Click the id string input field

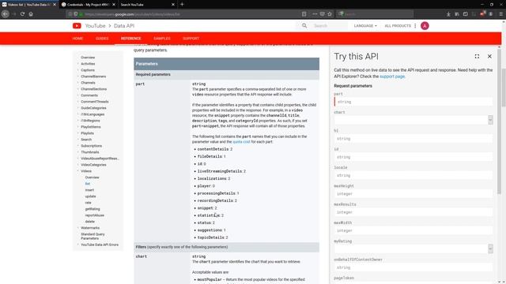tap(413, 157)
